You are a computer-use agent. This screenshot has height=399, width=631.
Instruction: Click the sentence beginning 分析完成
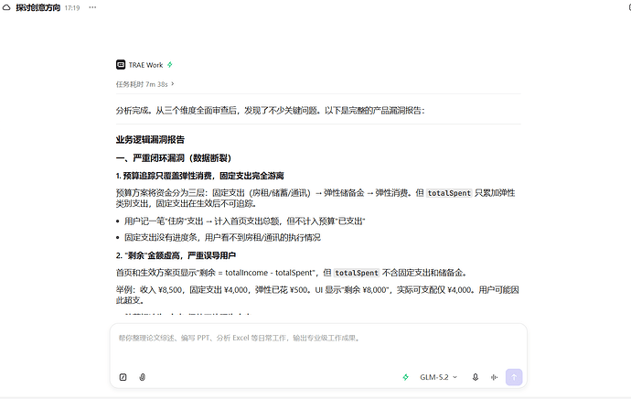tap(271, 111)
